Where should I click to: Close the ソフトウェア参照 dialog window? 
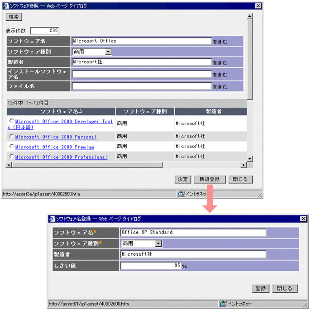258,6
